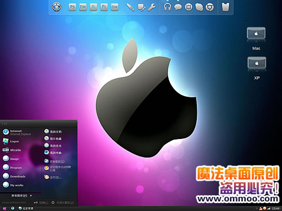Click the log off button in start menu
282x211 pixels.
coord(41,203)
